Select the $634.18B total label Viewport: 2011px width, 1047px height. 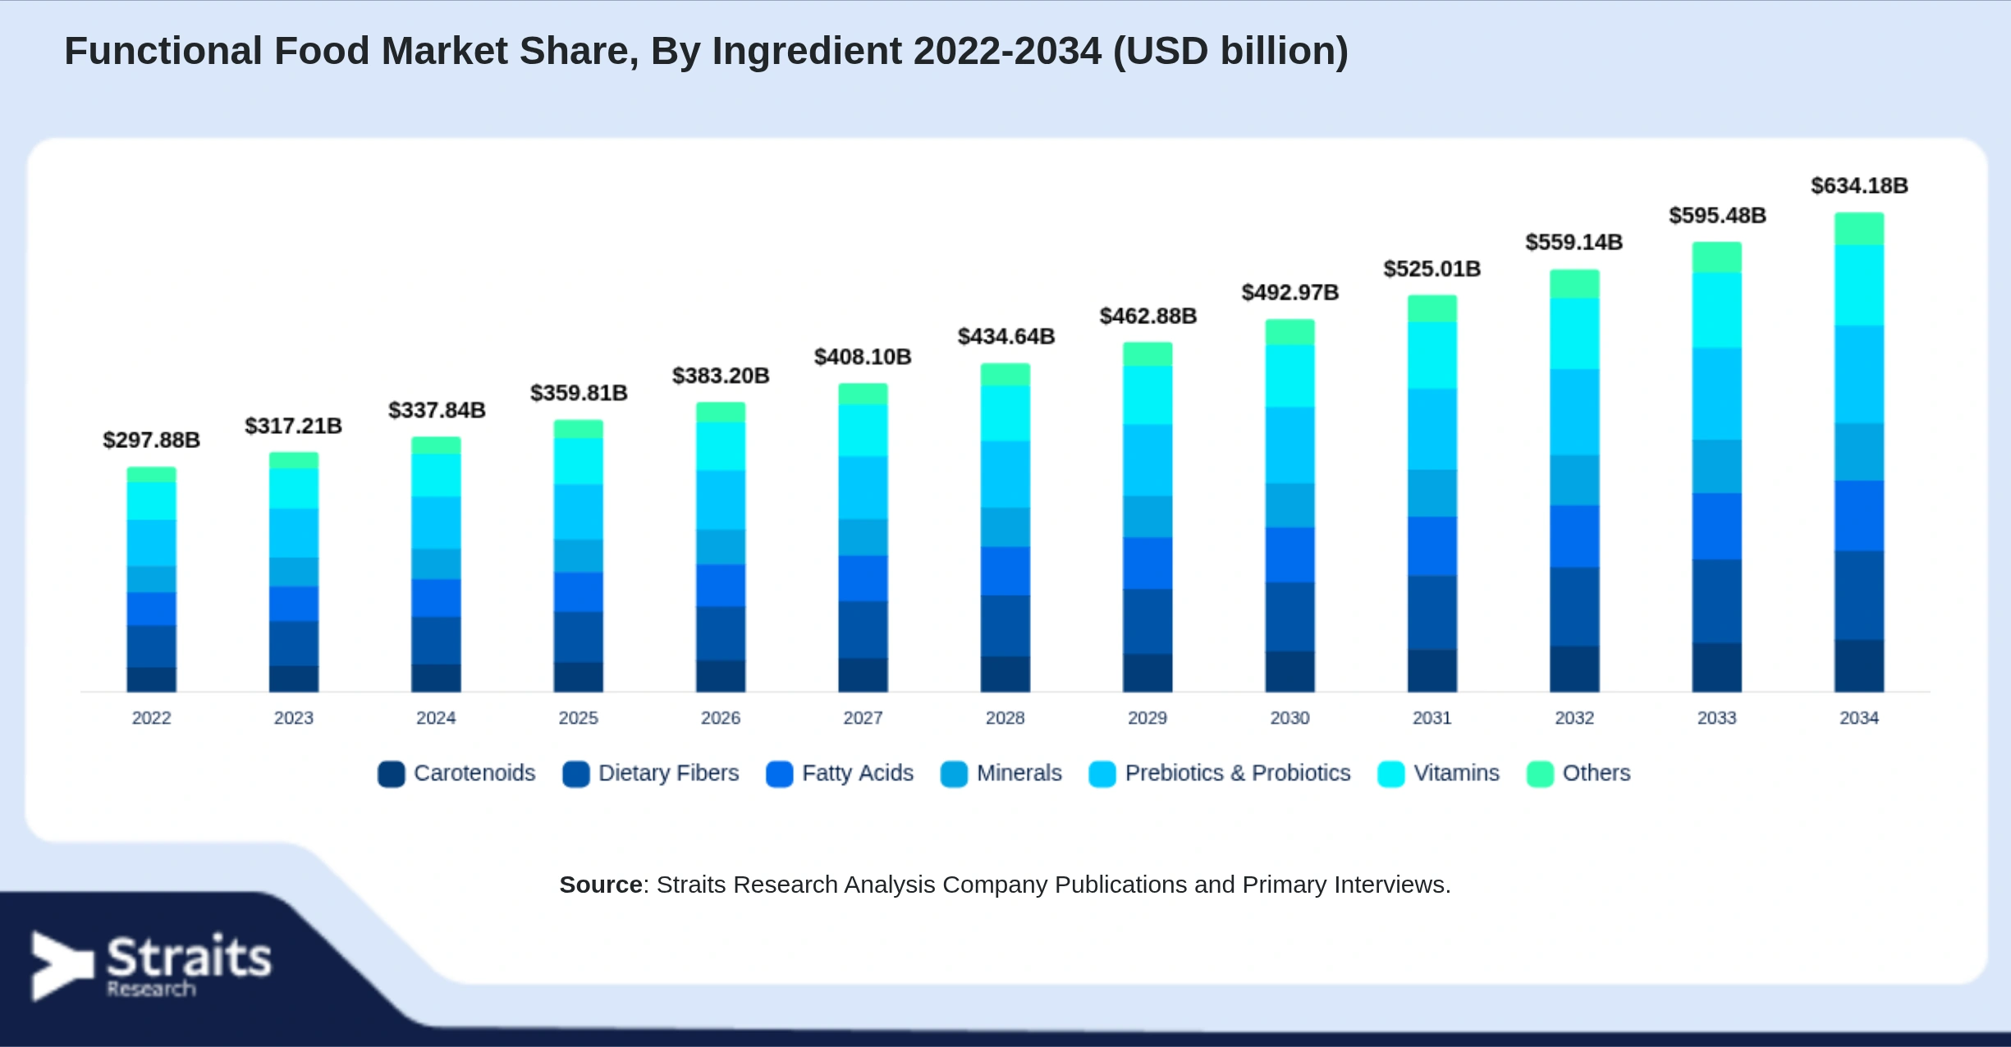point(1859,185)
